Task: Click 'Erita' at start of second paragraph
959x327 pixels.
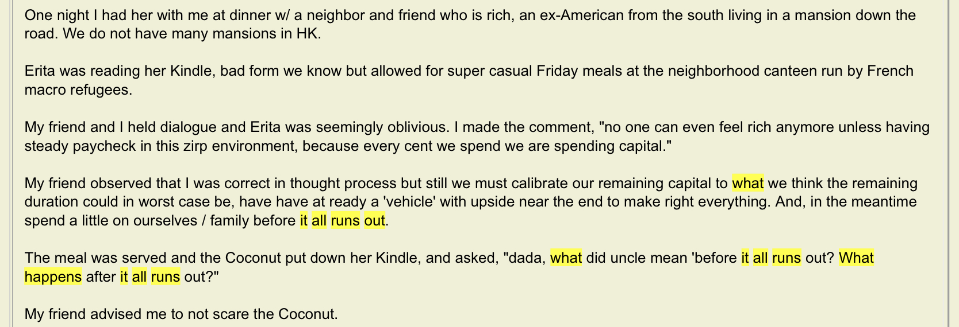Action: [x=40, y=71]
